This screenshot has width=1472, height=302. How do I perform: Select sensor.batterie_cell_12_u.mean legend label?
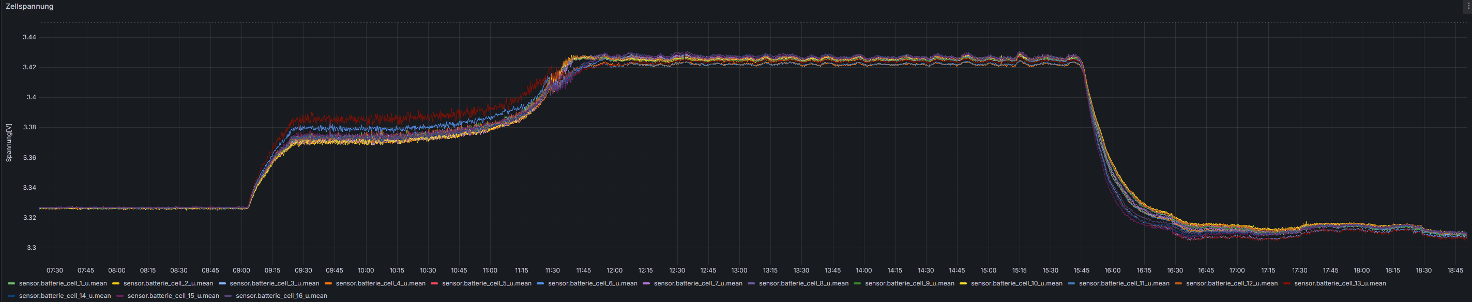click(1232, 283)
